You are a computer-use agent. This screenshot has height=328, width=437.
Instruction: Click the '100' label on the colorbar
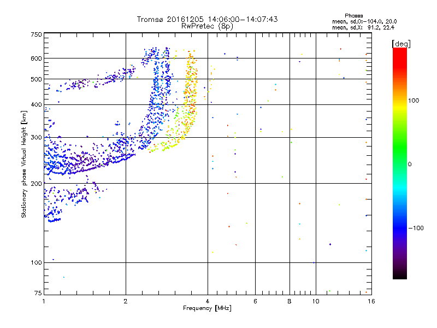pyautogui.click(x=414, y=101)
